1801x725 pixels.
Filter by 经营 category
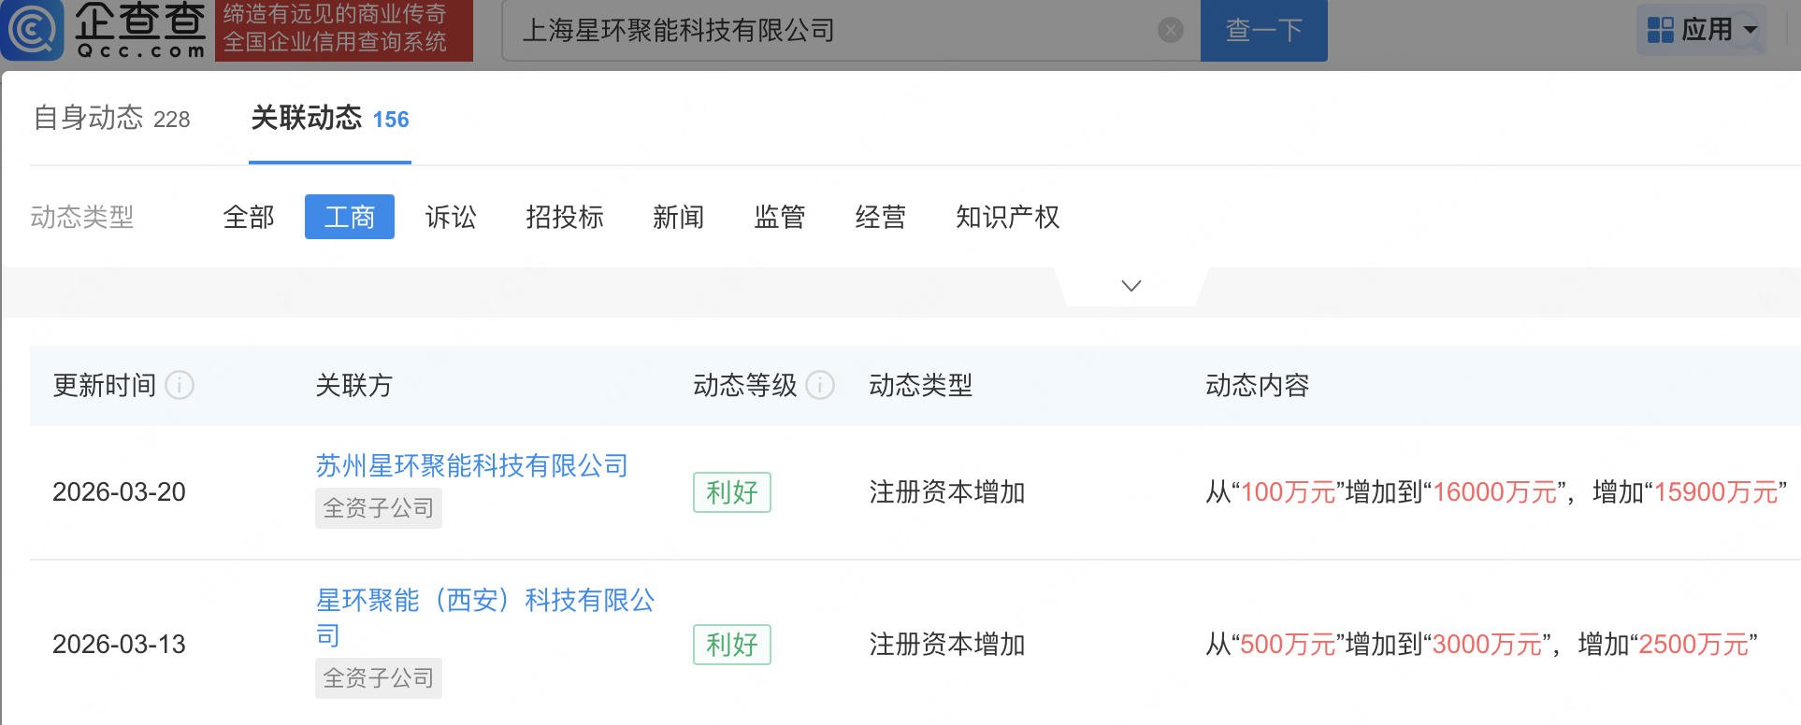click(880, 217)
